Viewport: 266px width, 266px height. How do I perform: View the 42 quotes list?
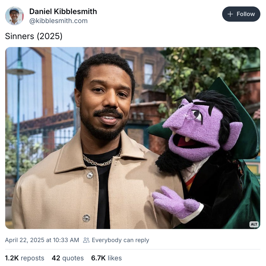[x=68, y=258]
